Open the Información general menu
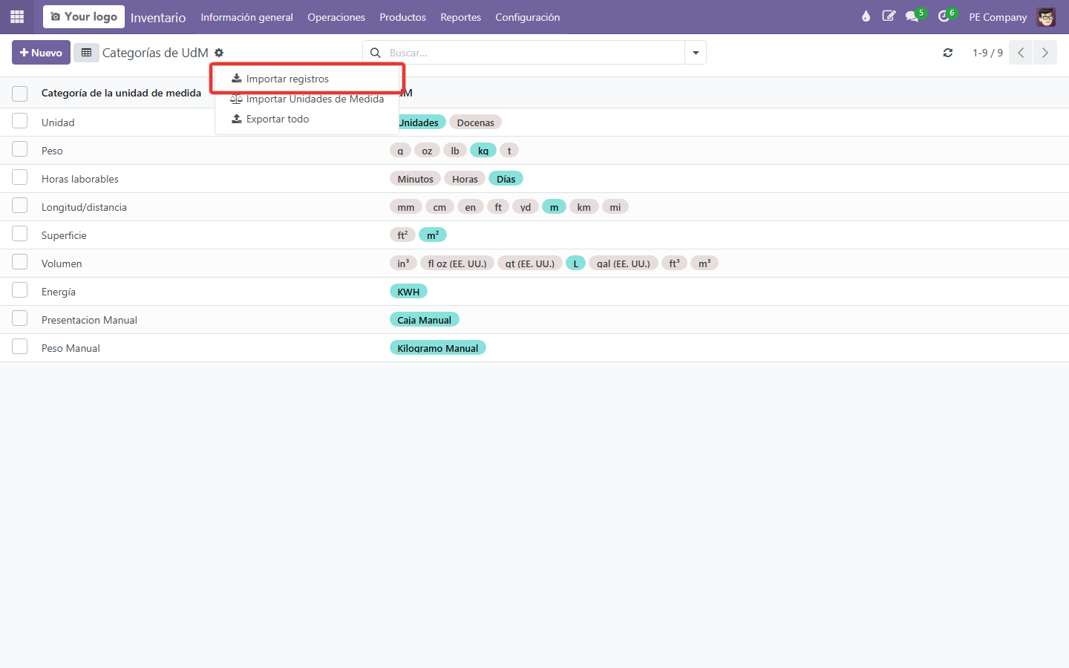 [x=246, y=17]
